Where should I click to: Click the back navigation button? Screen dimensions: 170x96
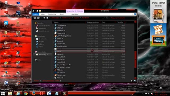tap(35, 18)
